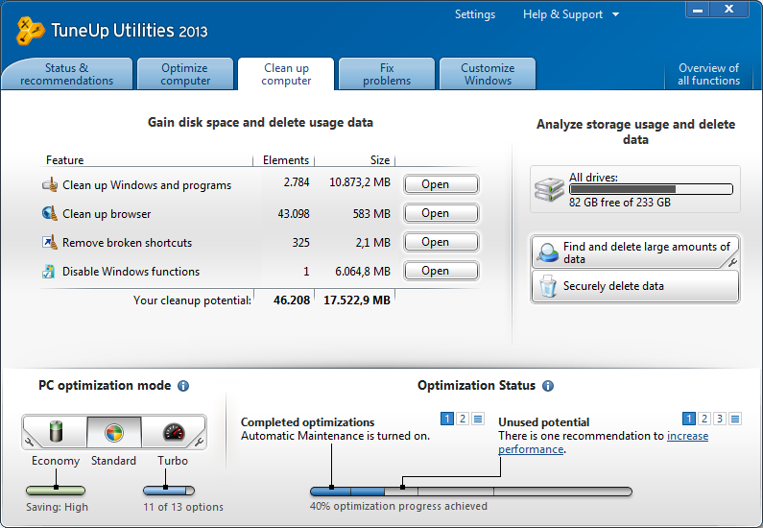Open Turbo mode settings wrench icon
Screen dimensions: 763x528
click(199, 442)
